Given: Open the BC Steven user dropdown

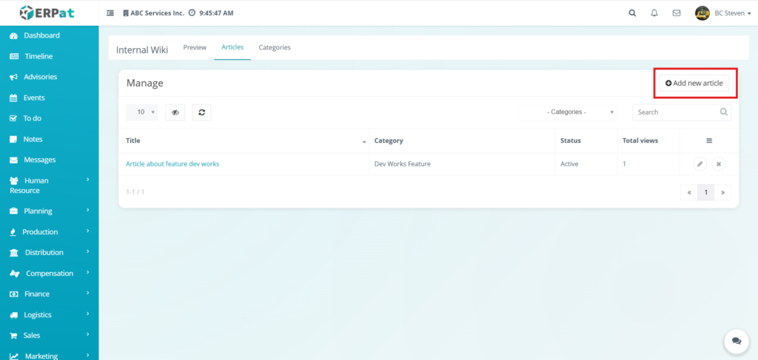Looking at the screenshot, I should 725,13.
